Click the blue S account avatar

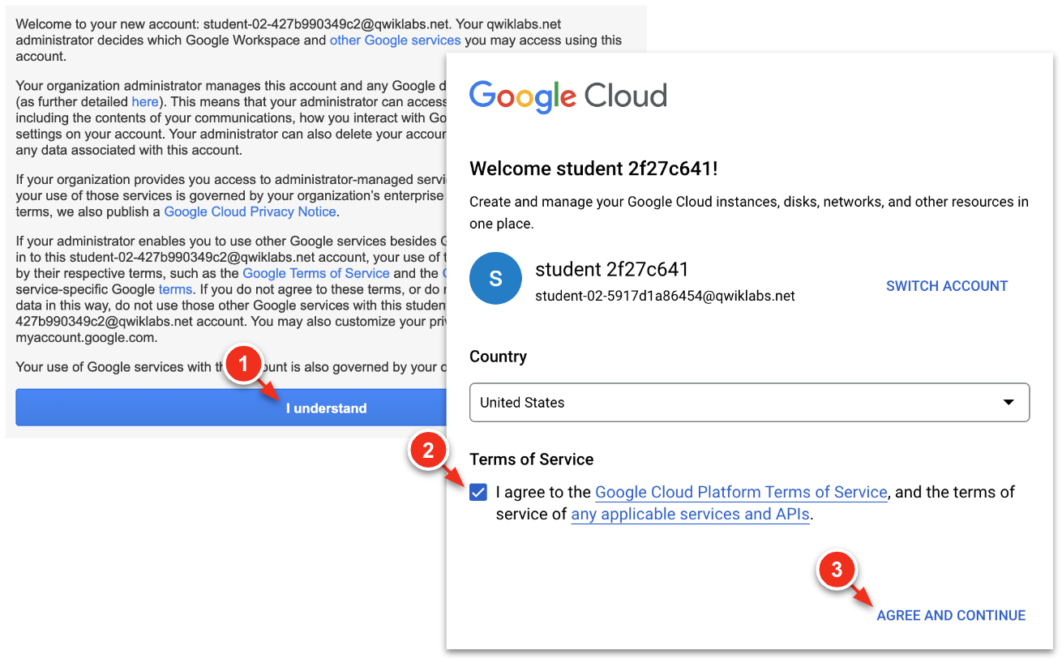click(x=495, y=280)
